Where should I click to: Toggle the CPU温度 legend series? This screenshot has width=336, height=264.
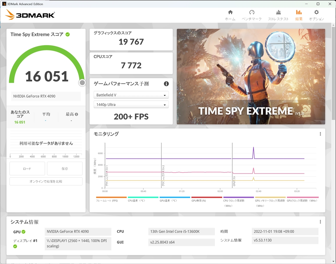pyautogui.click(x=143, y=199)
